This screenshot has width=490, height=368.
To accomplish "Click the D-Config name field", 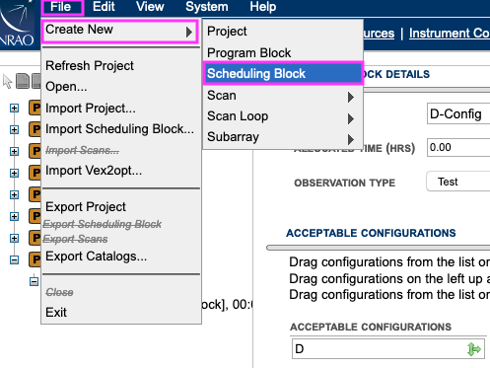I will click(458, 113).
